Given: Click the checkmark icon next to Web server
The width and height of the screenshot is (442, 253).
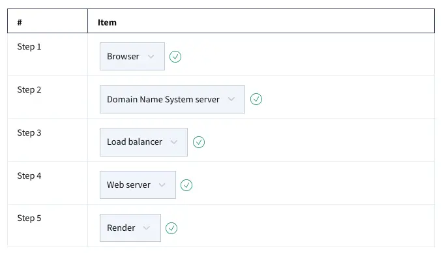Looking at the screenshot, I should click(186, 185).
